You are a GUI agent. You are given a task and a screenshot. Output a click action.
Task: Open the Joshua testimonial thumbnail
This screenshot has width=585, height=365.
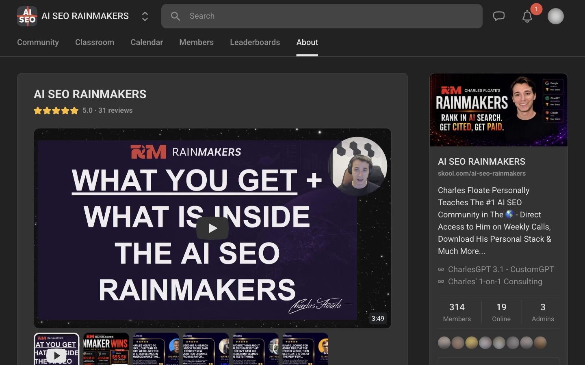(x=156, y=349)
